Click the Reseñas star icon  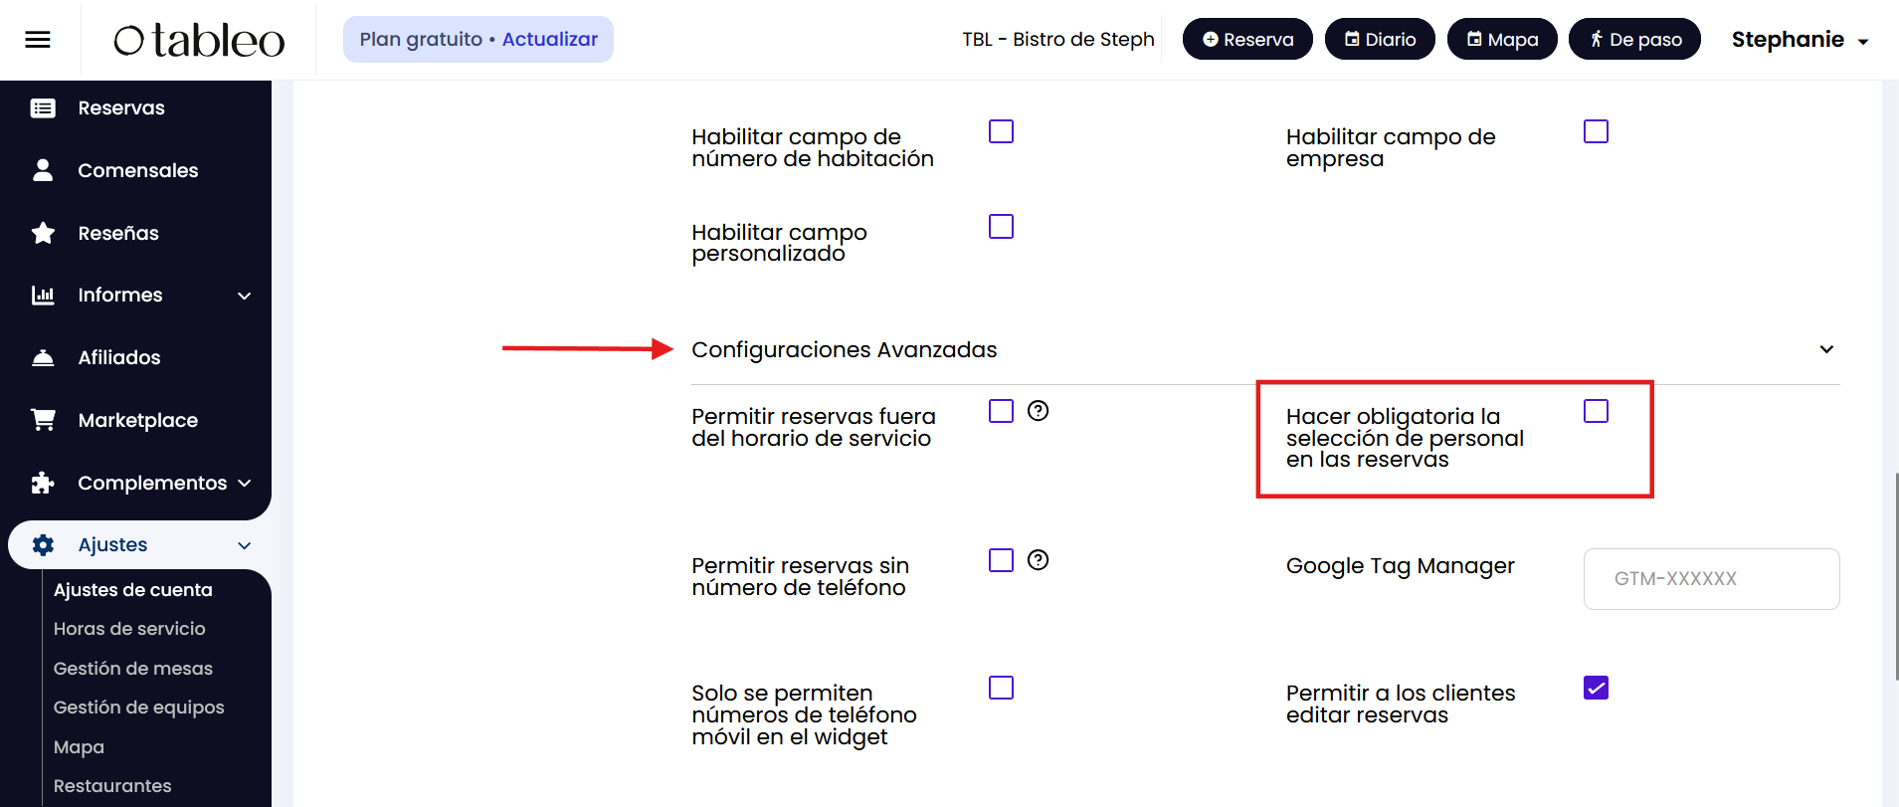tap(43, 233)
